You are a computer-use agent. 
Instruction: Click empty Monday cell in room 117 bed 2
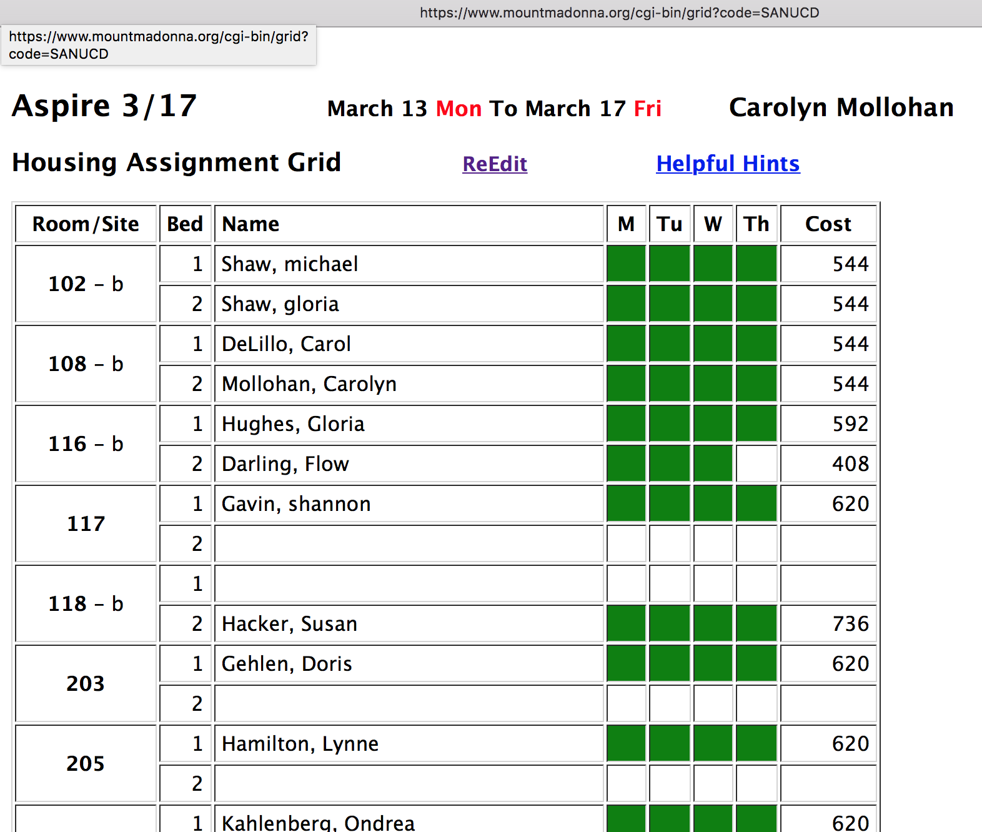pyautogui.click(x=626, y=543)
